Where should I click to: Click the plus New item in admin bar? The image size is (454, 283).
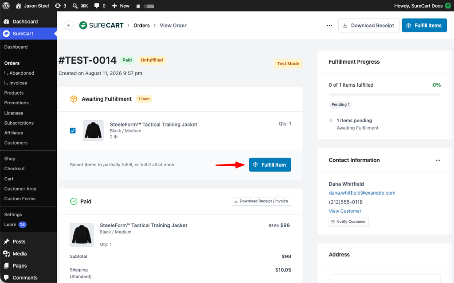pos(121,6)
